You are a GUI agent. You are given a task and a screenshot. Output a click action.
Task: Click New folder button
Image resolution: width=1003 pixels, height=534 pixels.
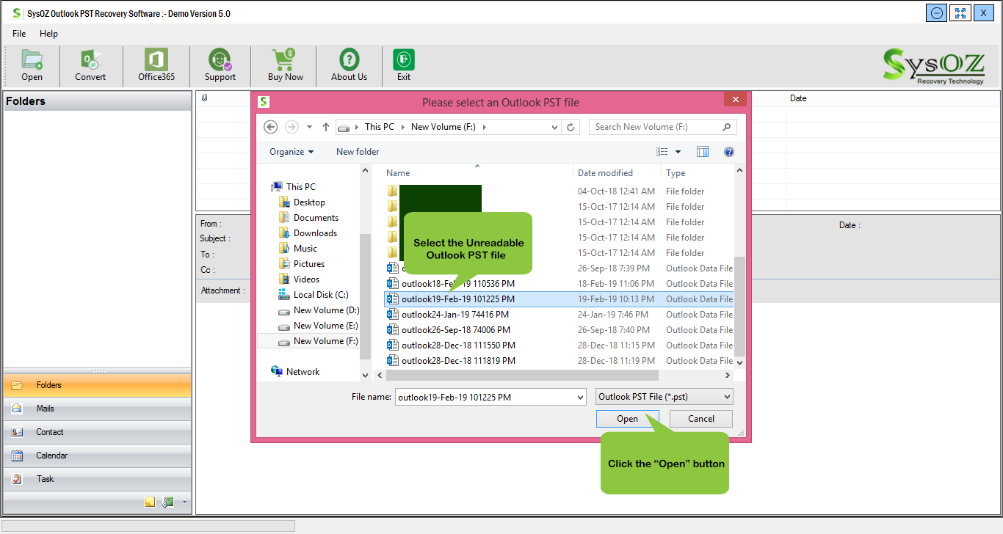click(x=358, y=152)
